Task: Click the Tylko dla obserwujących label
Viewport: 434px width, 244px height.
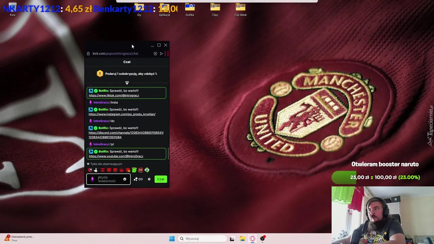Action: [106, 164]
